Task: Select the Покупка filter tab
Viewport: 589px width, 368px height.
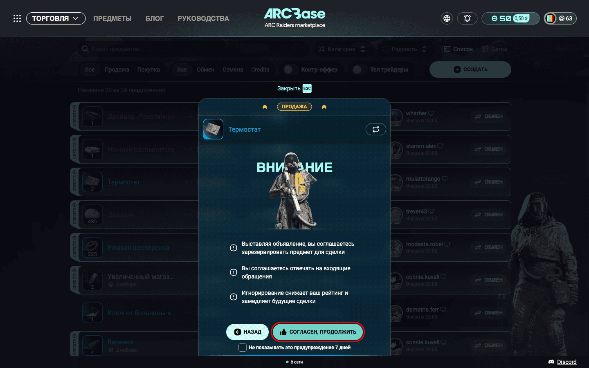Action: [x=148, y=70]
